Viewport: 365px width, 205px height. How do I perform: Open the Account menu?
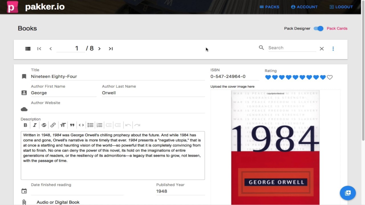click(304, 7)
